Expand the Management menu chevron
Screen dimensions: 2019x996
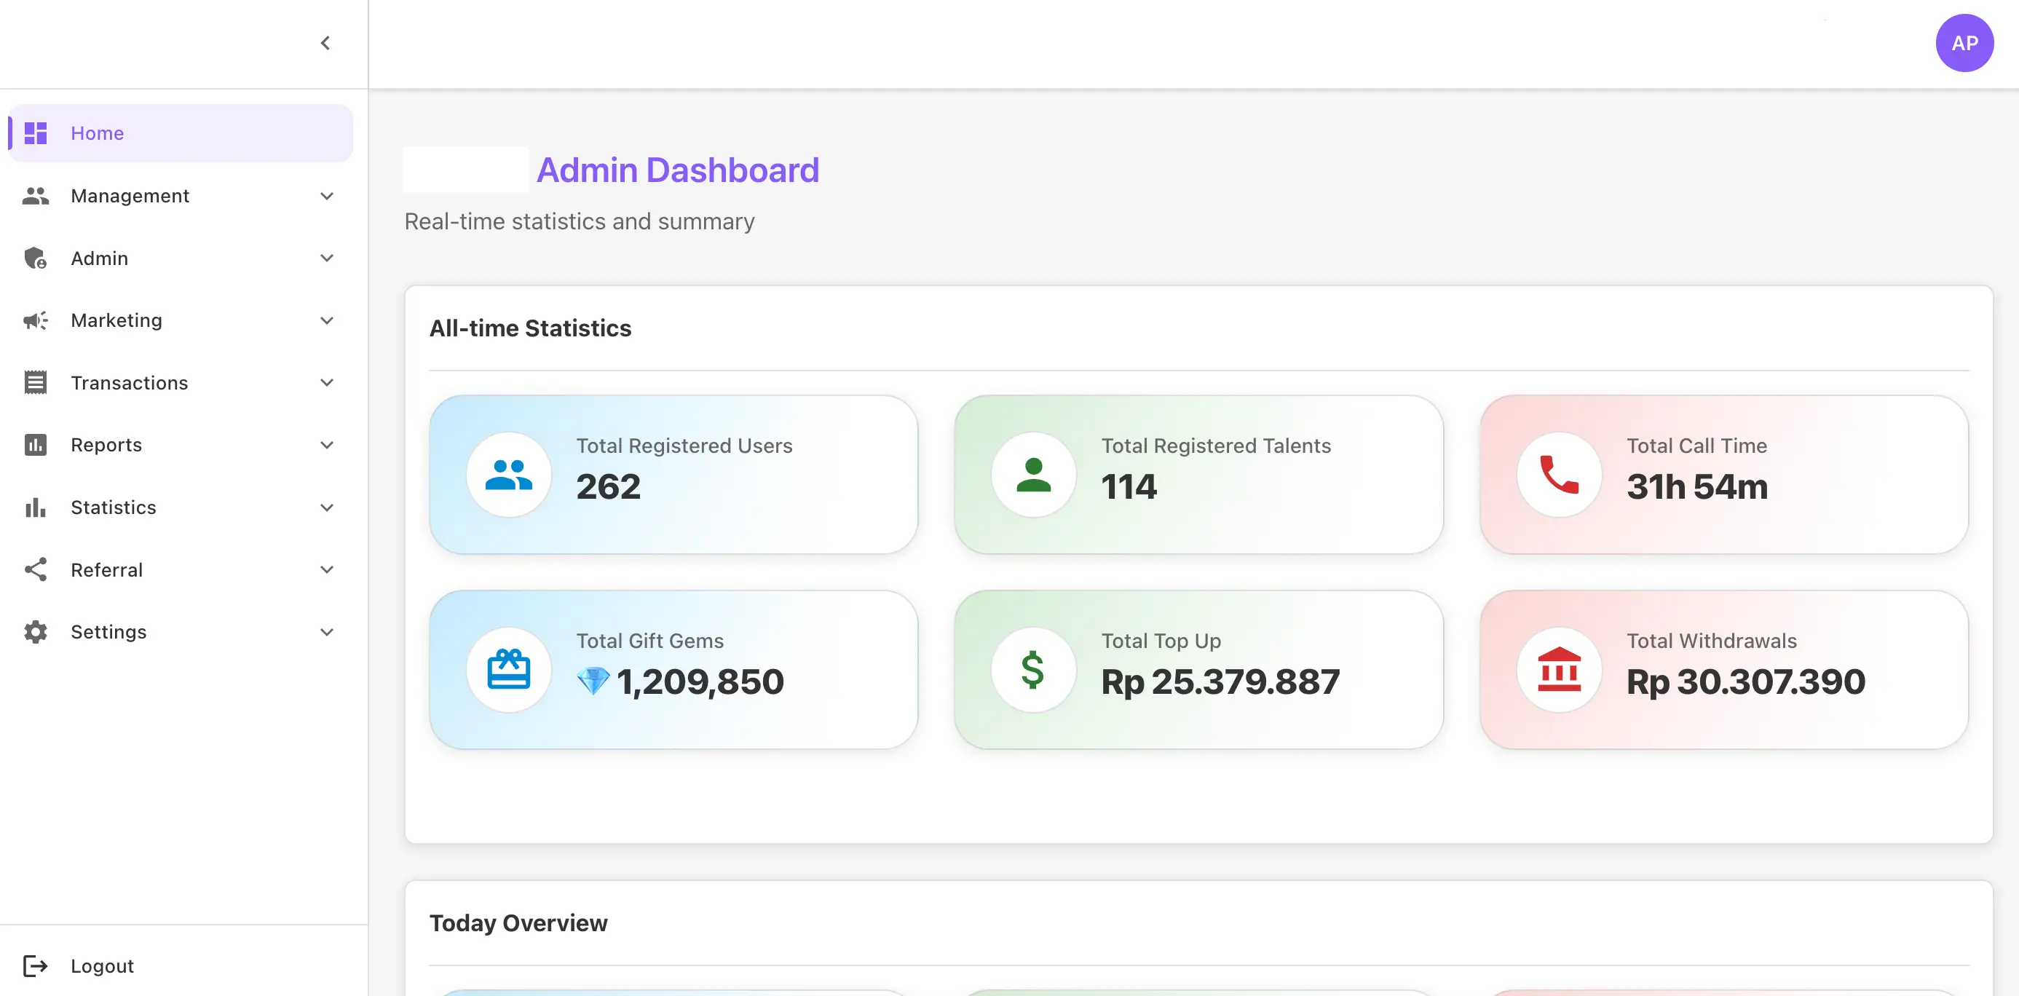tap(327, 196)
